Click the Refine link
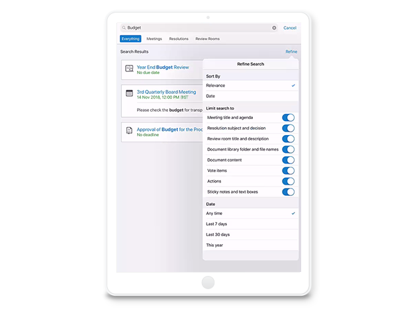 (291, 52)
